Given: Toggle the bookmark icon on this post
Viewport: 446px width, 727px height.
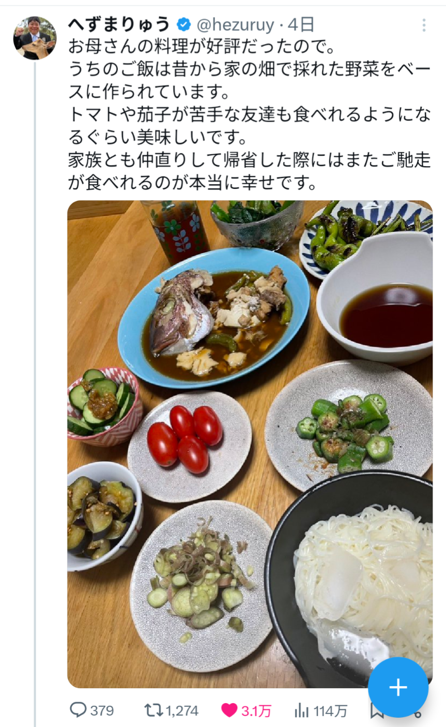Looking at the screenshot, I should tap(377, 711).
